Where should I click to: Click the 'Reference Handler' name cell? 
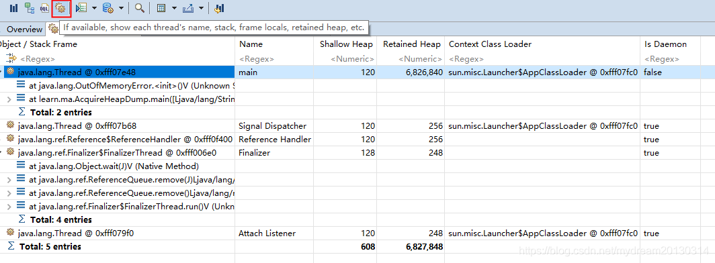coord(275,140)
